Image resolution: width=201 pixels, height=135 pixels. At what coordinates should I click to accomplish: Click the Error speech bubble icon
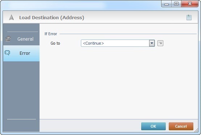pyautogui.click(x=7, y=53)
